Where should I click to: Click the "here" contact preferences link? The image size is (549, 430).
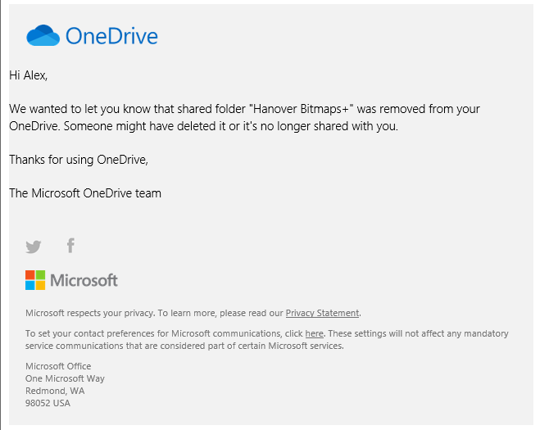(x=314, y=333)
